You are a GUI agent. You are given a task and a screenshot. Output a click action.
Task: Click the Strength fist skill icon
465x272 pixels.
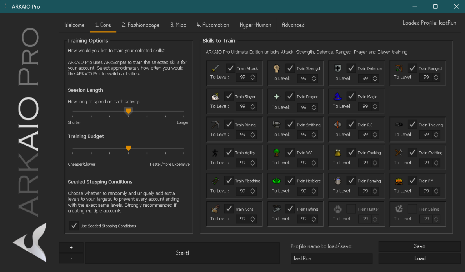[276, 68]
